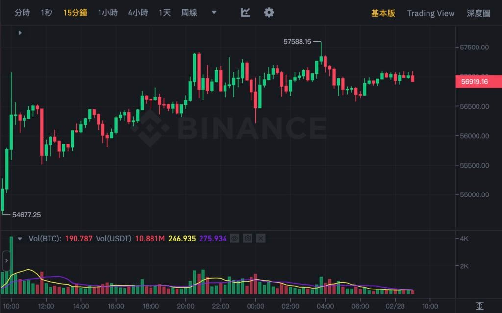The width and height of the screenshot is (502, 313).
Task: Click the small play arrow in chart corner
Action: pos(20,33)
